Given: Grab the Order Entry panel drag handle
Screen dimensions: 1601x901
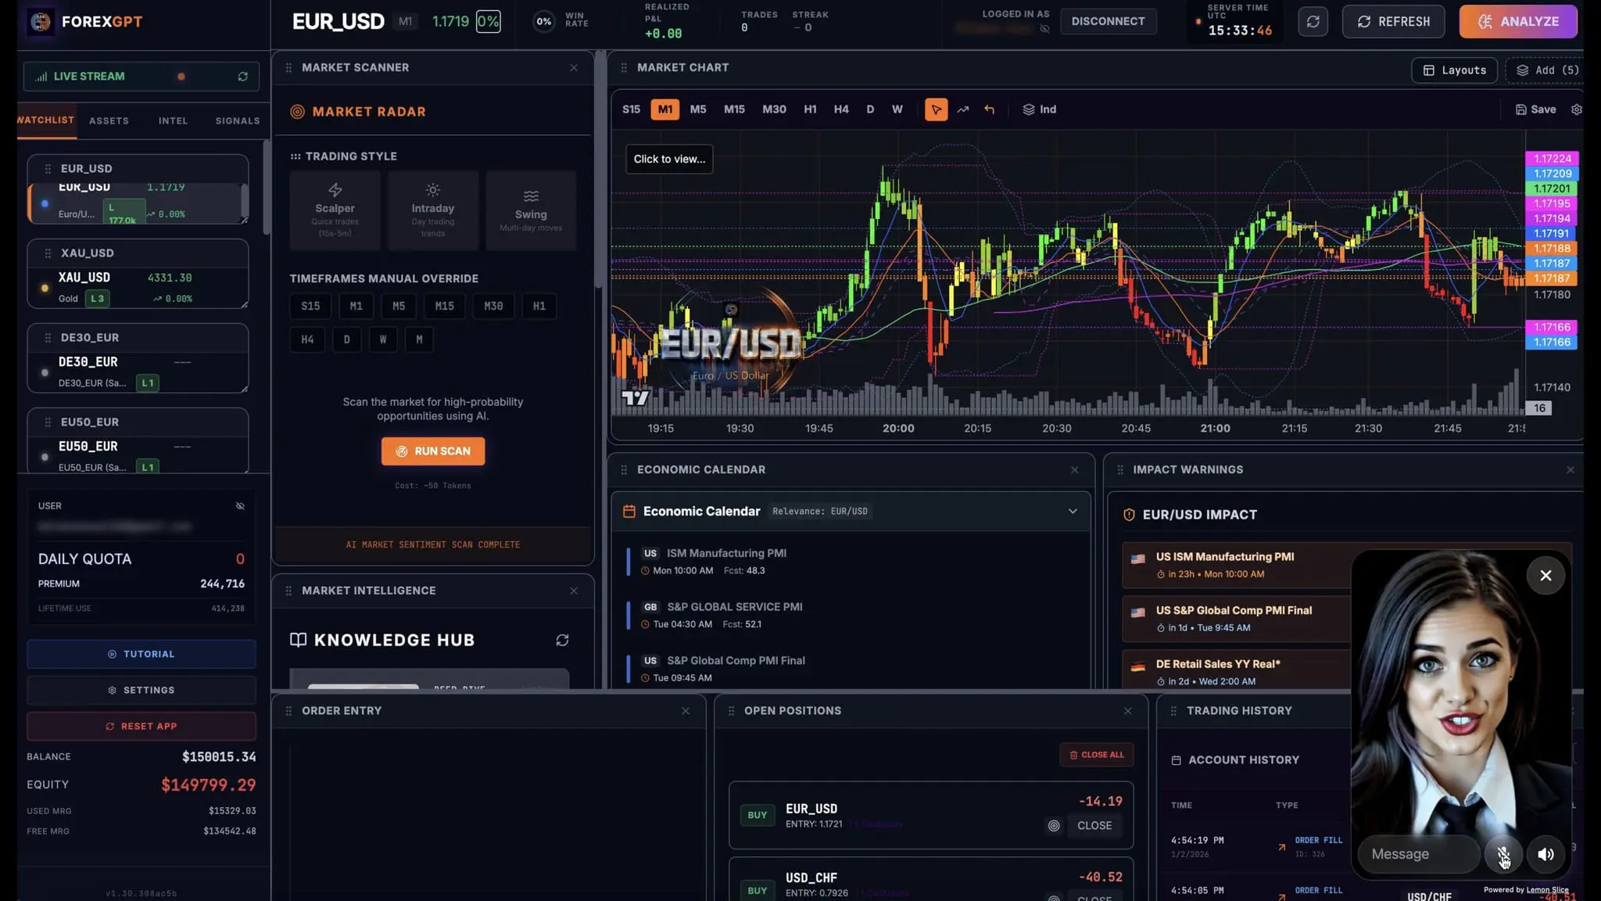Looking at the screenshot, I should click(288, 711).
